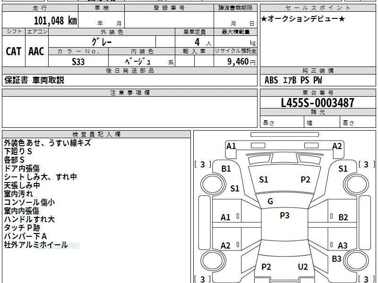The image size is (378, 283).
Task: Click the recycle deposit amount 9,460円
Action: 241,62
